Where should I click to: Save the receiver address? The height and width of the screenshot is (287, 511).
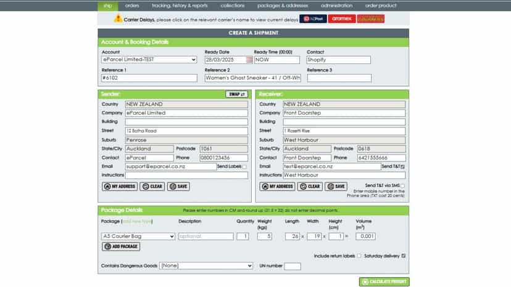click(x=336, y=187)
